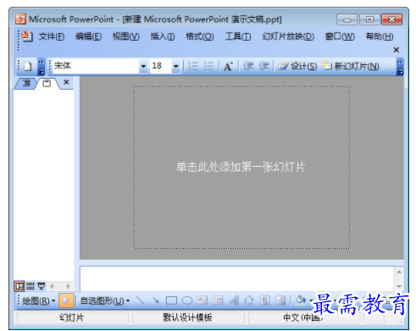Insert a horizontal text box

click(202, 301)
